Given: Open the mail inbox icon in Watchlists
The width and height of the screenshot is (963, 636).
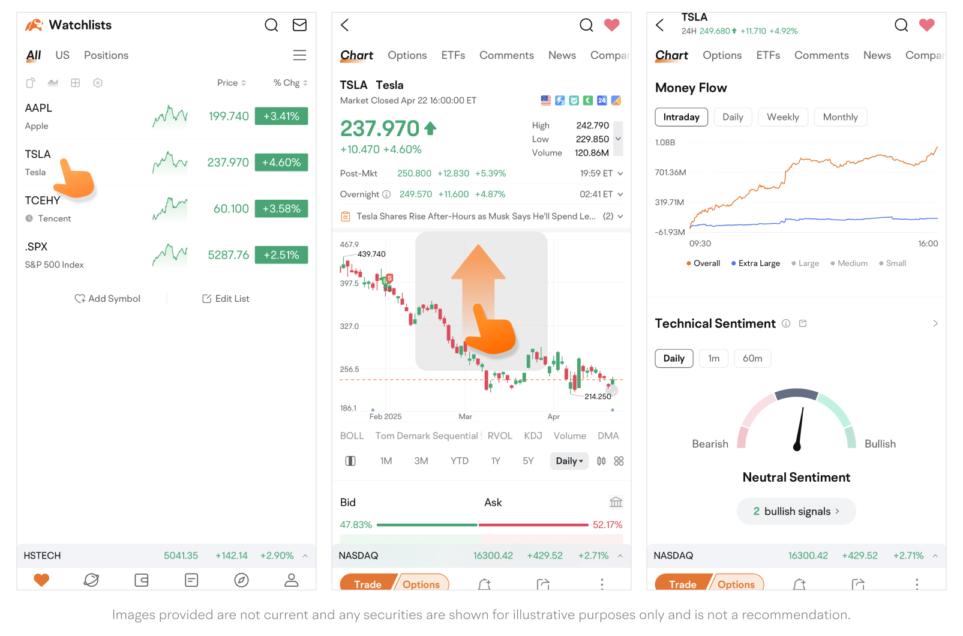Looking at the screenshot, I should pyautogui.click(x=299, y=25).
